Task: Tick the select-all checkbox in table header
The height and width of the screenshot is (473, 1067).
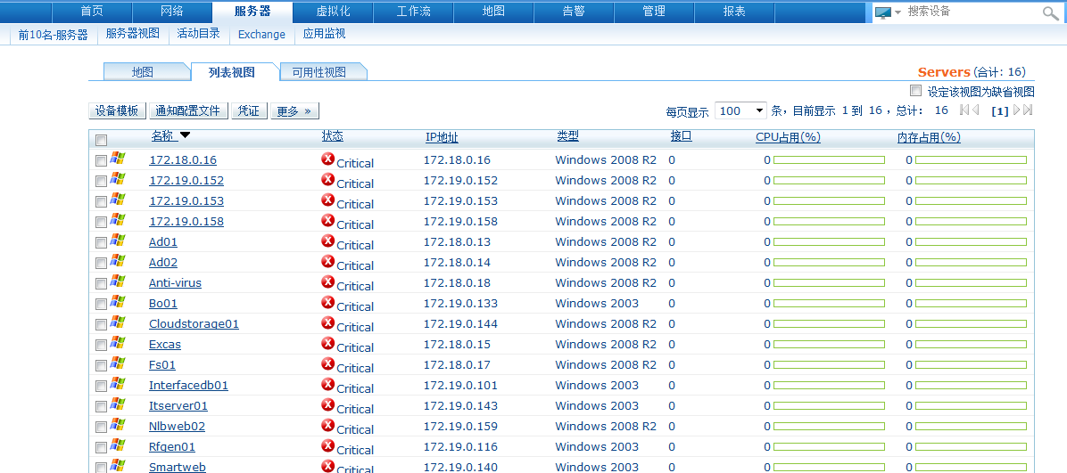Action: point(101,140)
